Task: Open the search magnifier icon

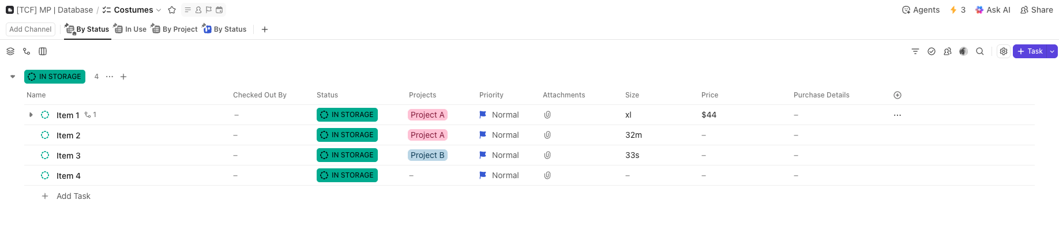Action: (x=979, y=51)
